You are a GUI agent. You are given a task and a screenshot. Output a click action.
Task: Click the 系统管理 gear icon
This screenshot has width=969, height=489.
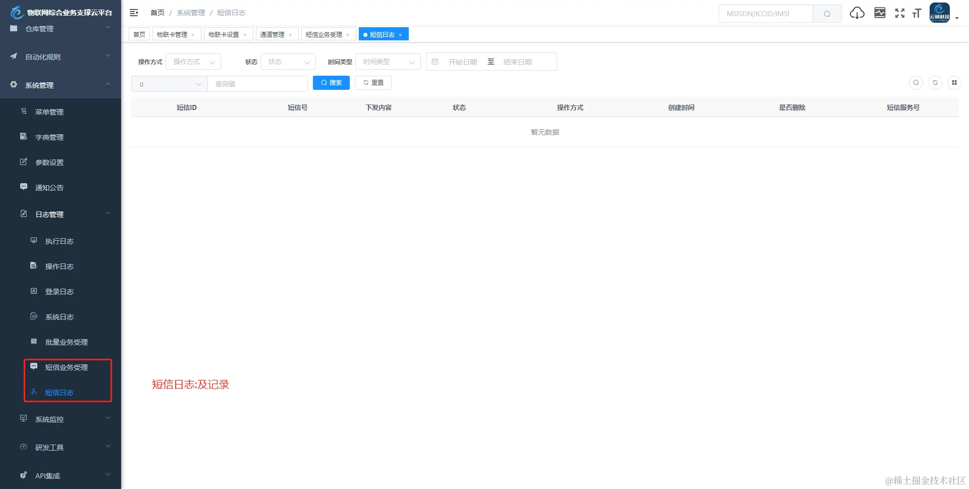pos(14,84)
